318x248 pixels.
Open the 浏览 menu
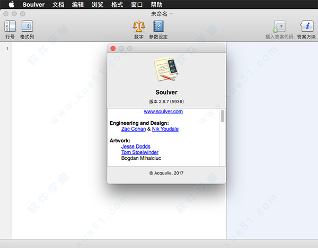[x=98, y=4]
